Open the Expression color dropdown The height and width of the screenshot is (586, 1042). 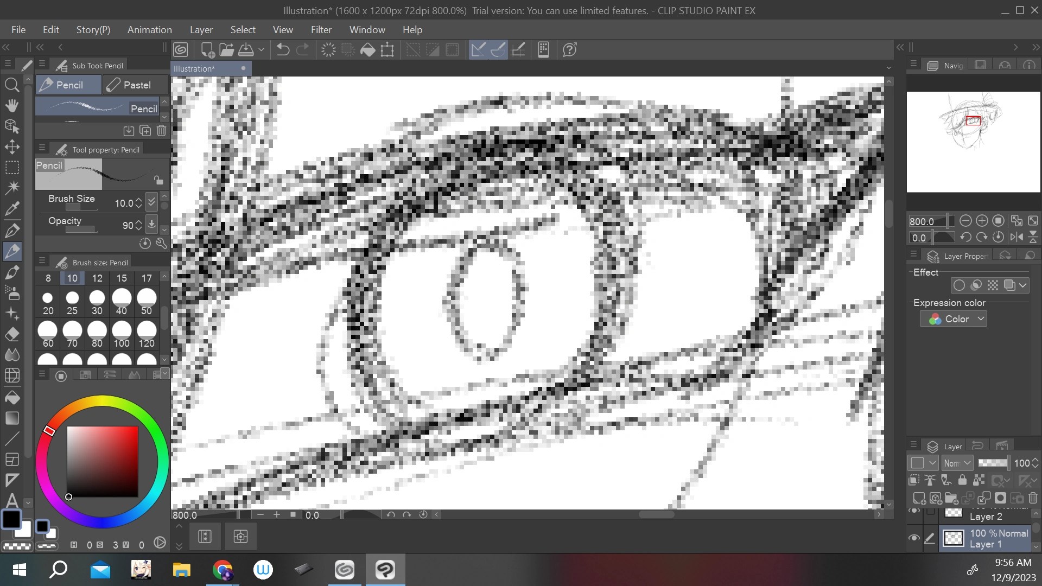click(x=954, y=319)
